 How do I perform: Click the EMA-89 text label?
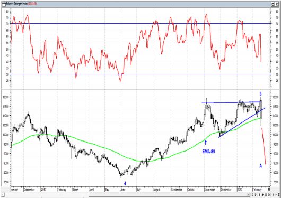point(208,152)
